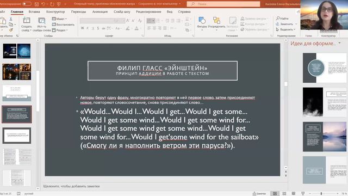Toggle strikethrough abc formatting

(x=103, y=28)
